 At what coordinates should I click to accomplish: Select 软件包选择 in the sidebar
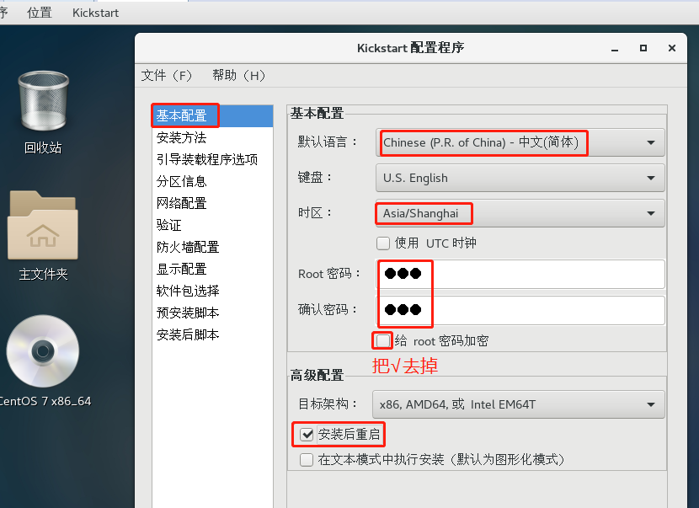[212, 291]
